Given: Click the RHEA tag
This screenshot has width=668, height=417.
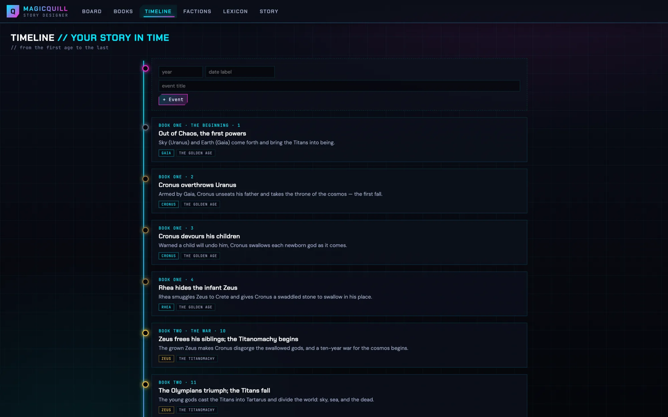Looking at the screenshot, I should click(166, 307).
